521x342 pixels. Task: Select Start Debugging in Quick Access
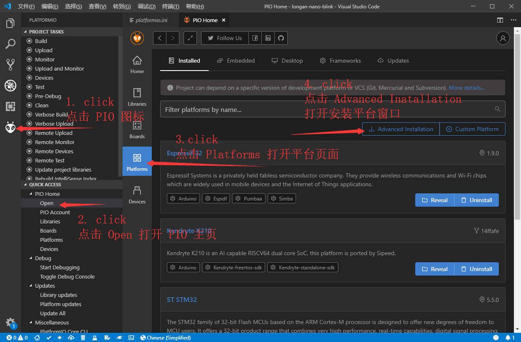click(x=60, y=267)
